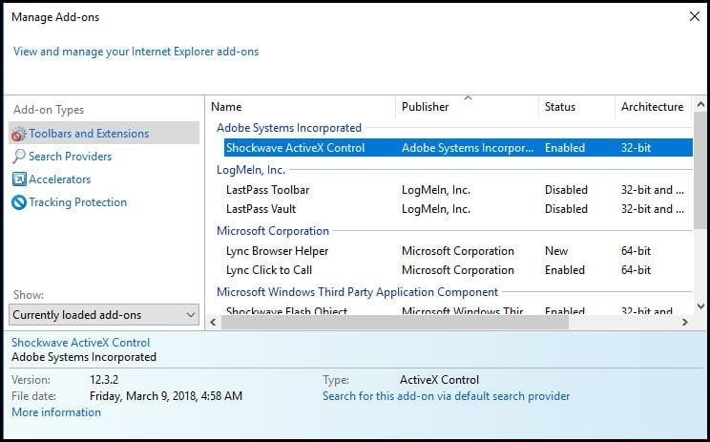This screenshot has width=710, height=442.
Task: Click LogMeIn, Inc. publisher of LastPass Vault
Action: [x=436, y=209]
